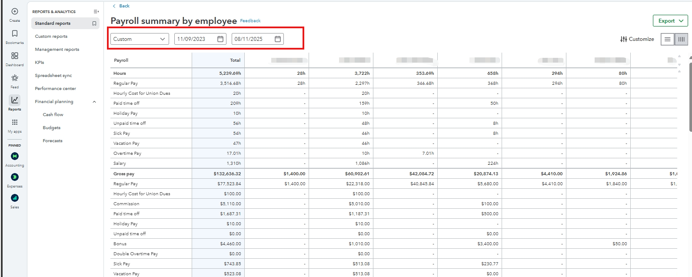Select the Gross pay row label

124,174
